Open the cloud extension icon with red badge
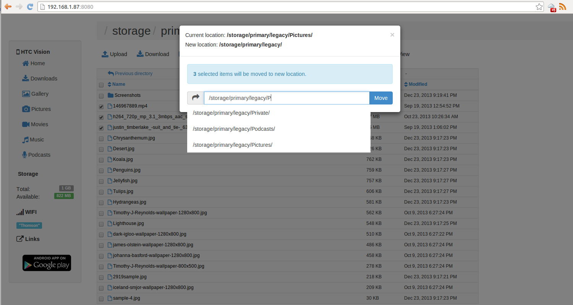 pyautogui.click(x=552, y=7)
